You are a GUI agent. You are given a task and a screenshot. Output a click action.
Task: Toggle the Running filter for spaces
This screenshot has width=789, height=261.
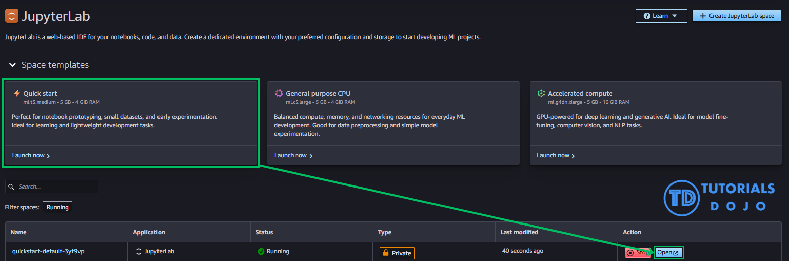click(57, 207)
